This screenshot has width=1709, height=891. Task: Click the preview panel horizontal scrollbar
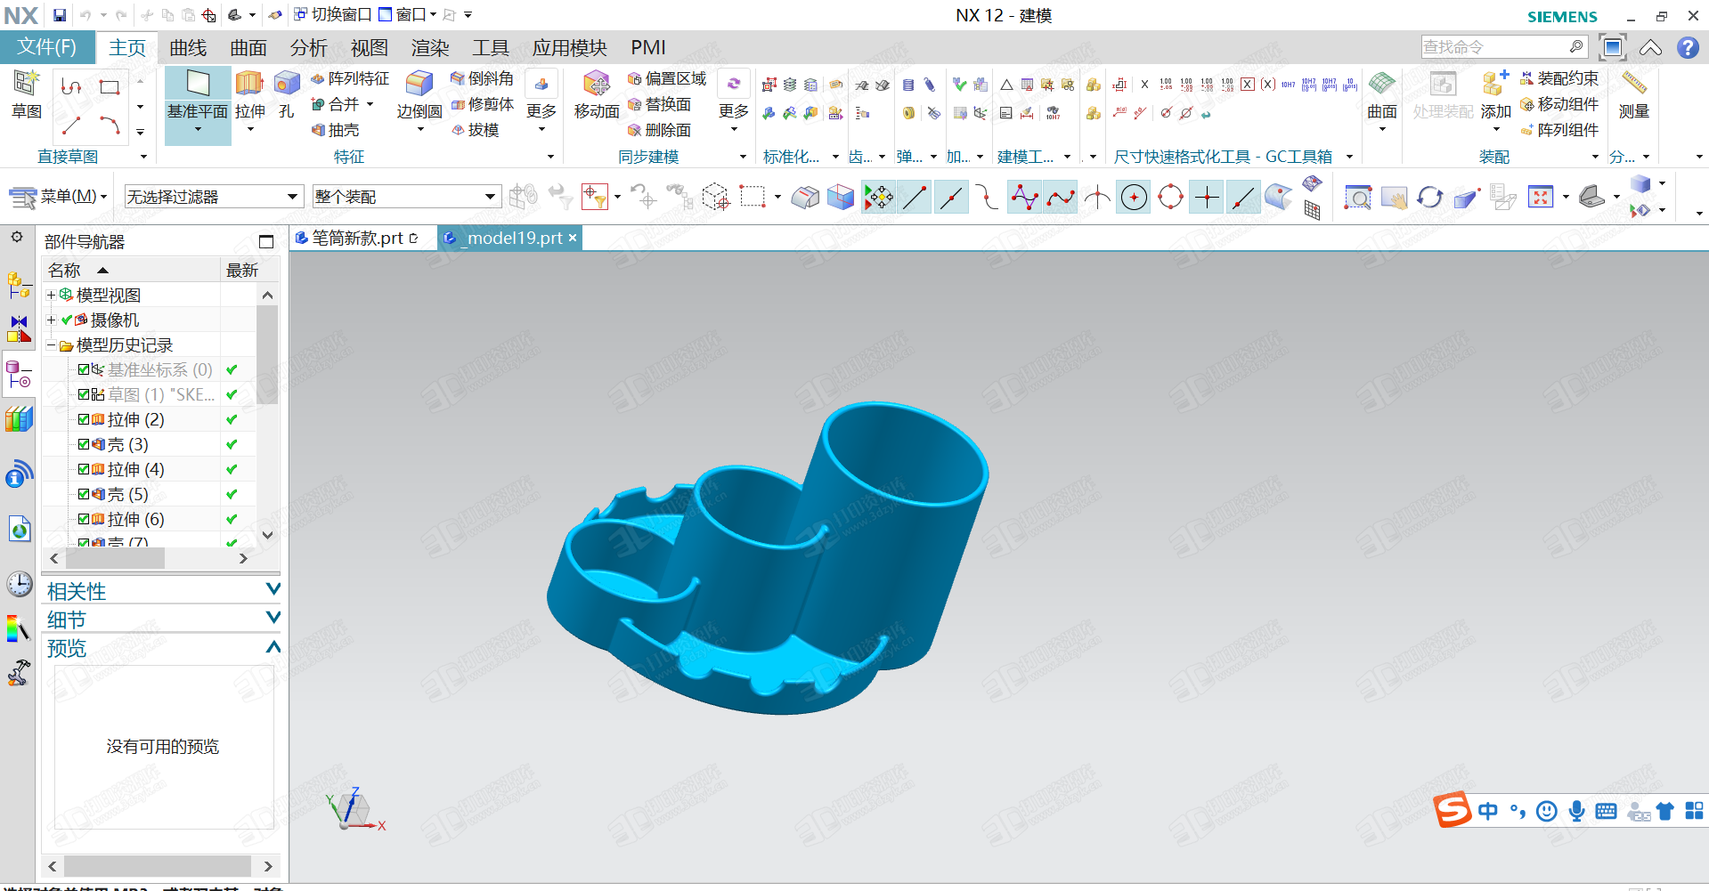click(157, 866)
